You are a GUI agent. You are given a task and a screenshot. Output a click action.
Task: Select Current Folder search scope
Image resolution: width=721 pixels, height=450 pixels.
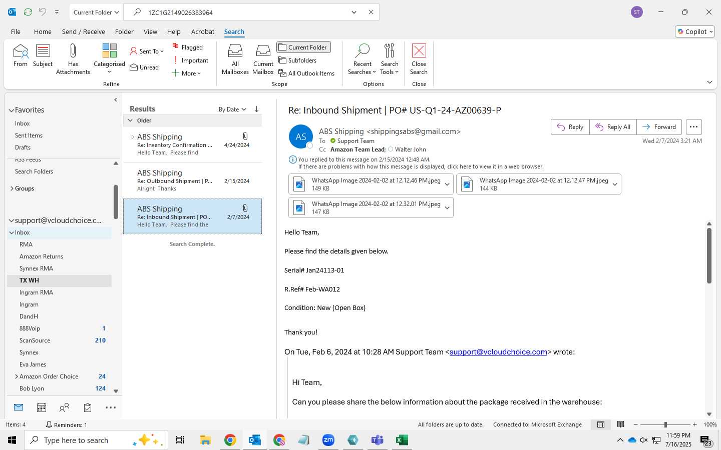[303, 47]
